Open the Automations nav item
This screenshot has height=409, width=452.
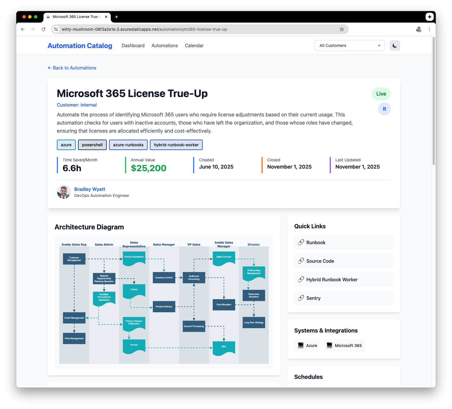[164, 45]
